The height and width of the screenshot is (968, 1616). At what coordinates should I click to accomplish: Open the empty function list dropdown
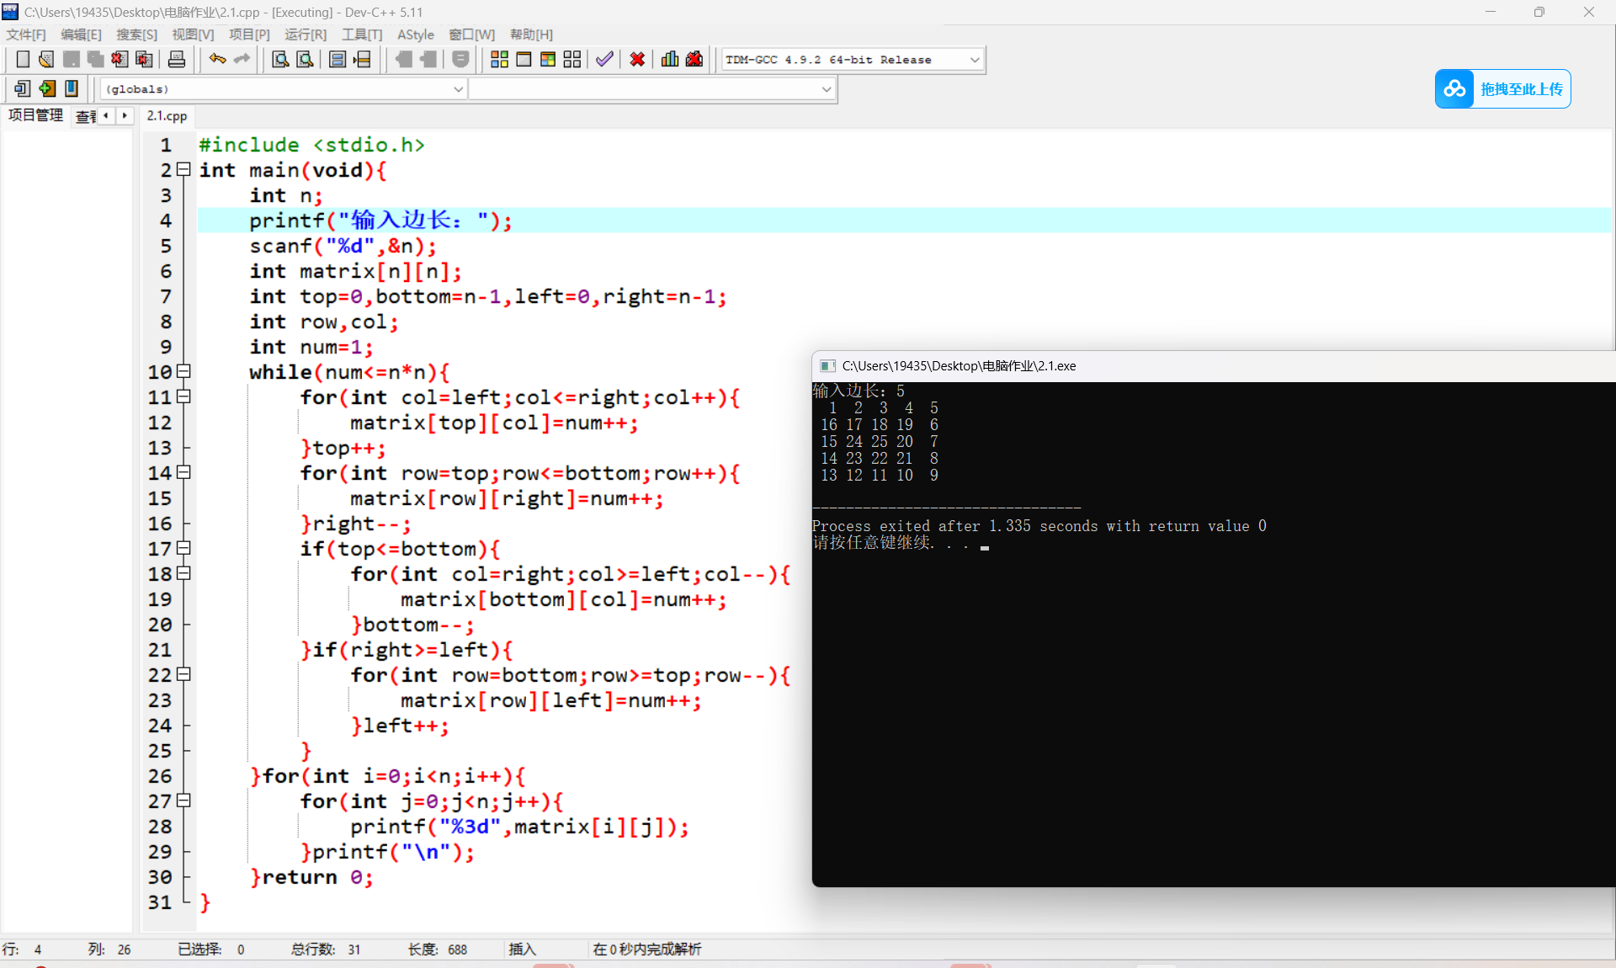coord(826,88)
